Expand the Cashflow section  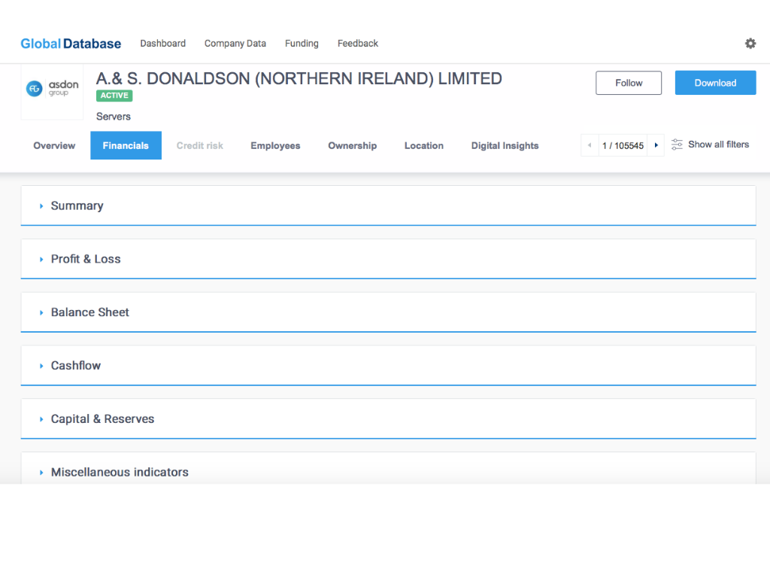coord(75,366)
